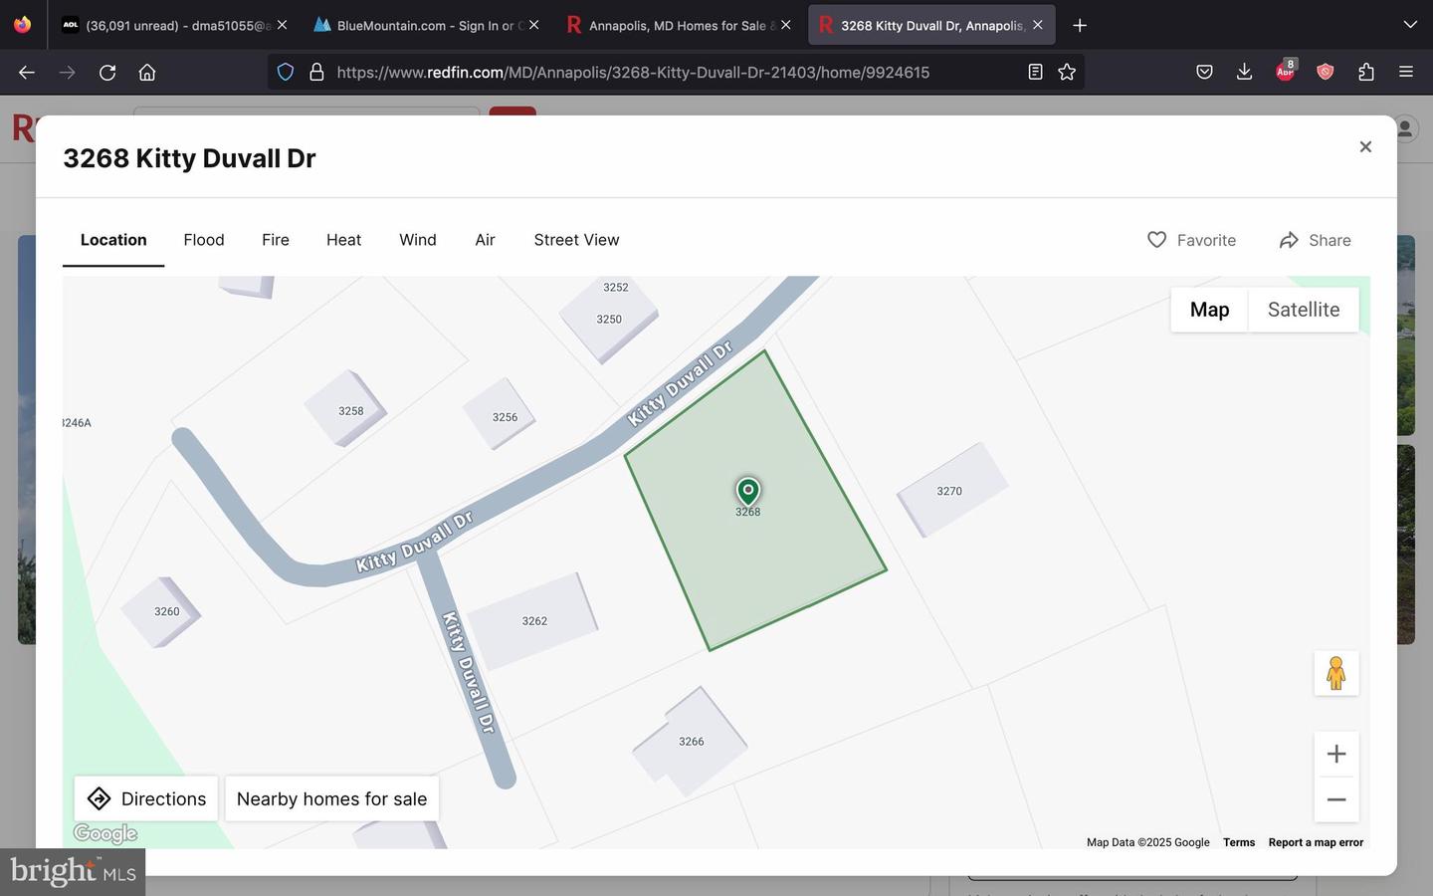The height and width of the screenshot is (896, 1433).
Task: Click the green 3268 property pin
Action: point(747,491)
